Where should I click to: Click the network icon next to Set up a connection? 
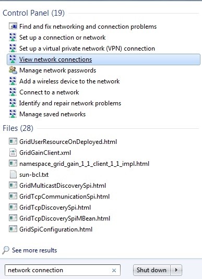13,37
